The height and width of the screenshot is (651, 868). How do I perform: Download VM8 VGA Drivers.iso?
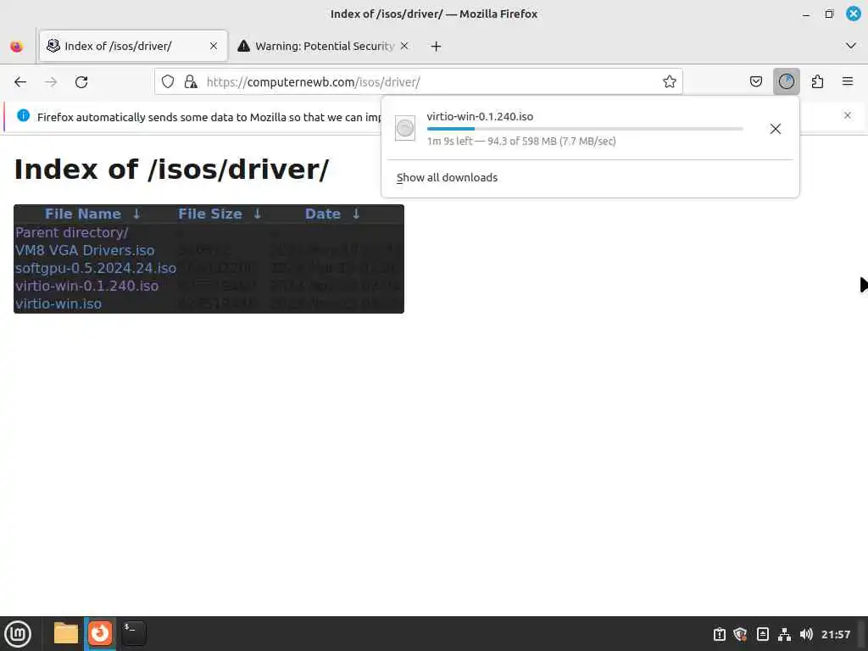(85, 250)
